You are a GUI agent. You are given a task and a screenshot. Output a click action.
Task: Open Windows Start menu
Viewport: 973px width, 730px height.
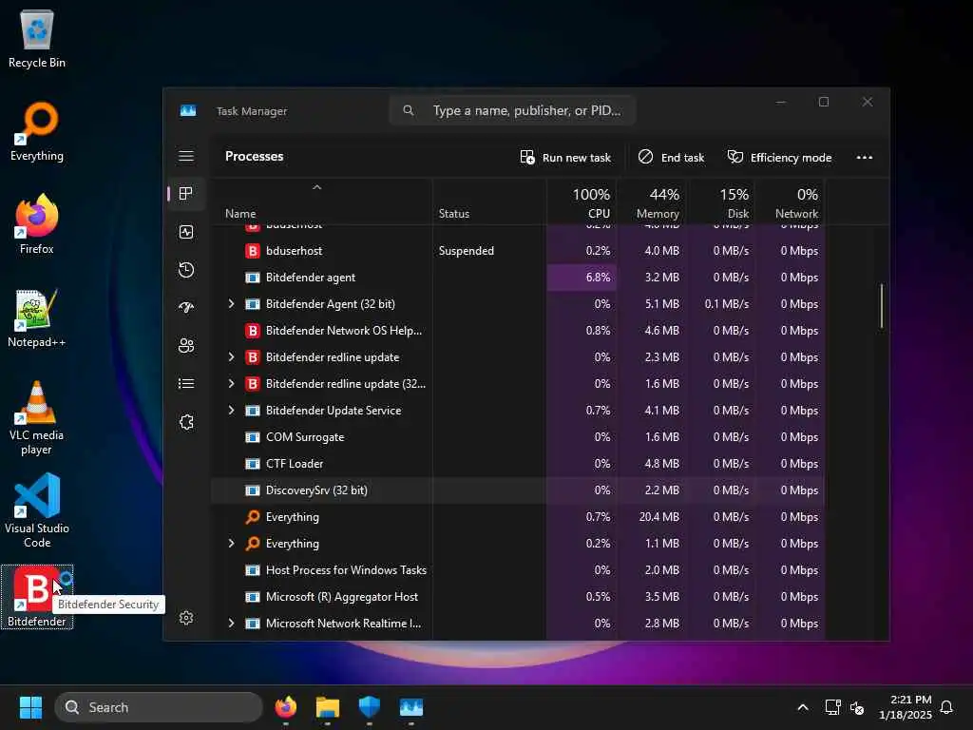tap(30, 707)
